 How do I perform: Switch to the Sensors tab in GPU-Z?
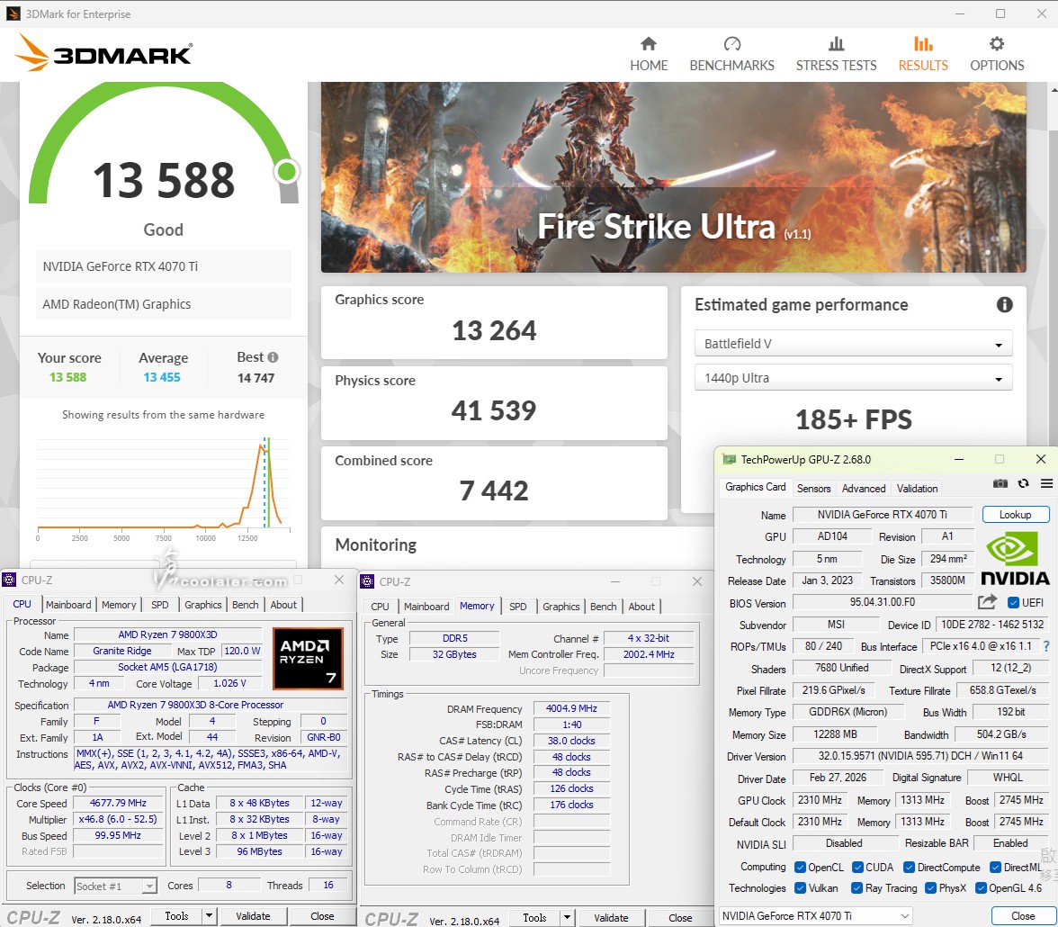pos(813,488)
